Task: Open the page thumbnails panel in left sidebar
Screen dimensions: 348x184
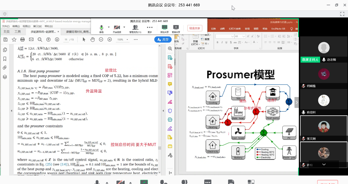Action: (x=5, y=50)
